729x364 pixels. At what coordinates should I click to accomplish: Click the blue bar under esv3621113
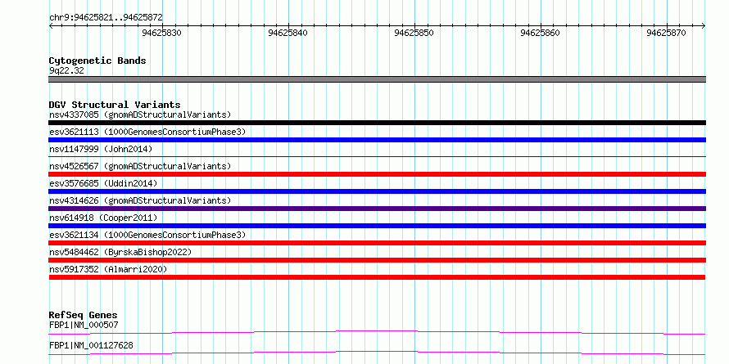[377, 140]
